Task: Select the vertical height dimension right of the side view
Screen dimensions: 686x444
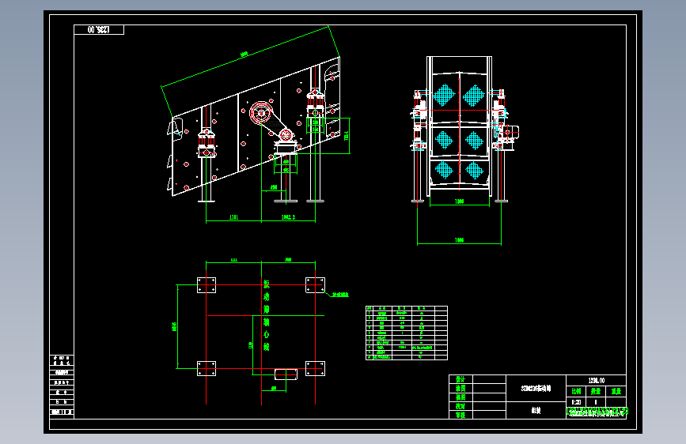Action: coord(346,135)
